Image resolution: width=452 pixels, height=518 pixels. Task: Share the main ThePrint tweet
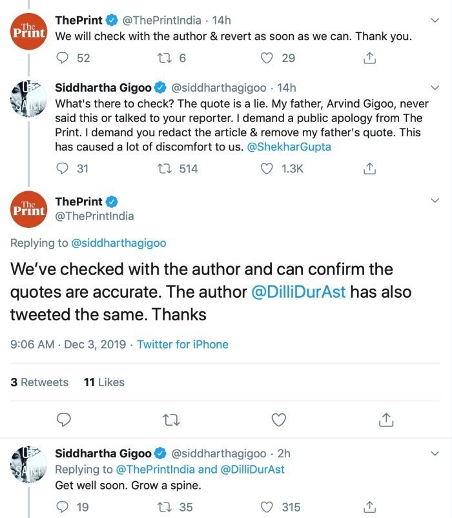pos(385,420)
